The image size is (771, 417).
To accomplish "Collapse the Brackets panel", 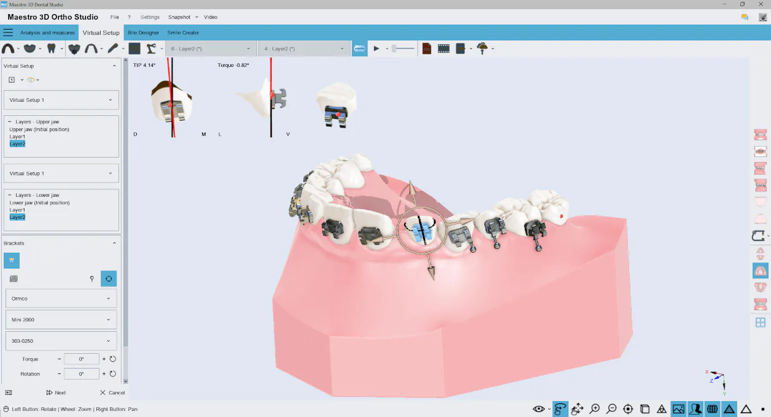I will pos(114,243).
